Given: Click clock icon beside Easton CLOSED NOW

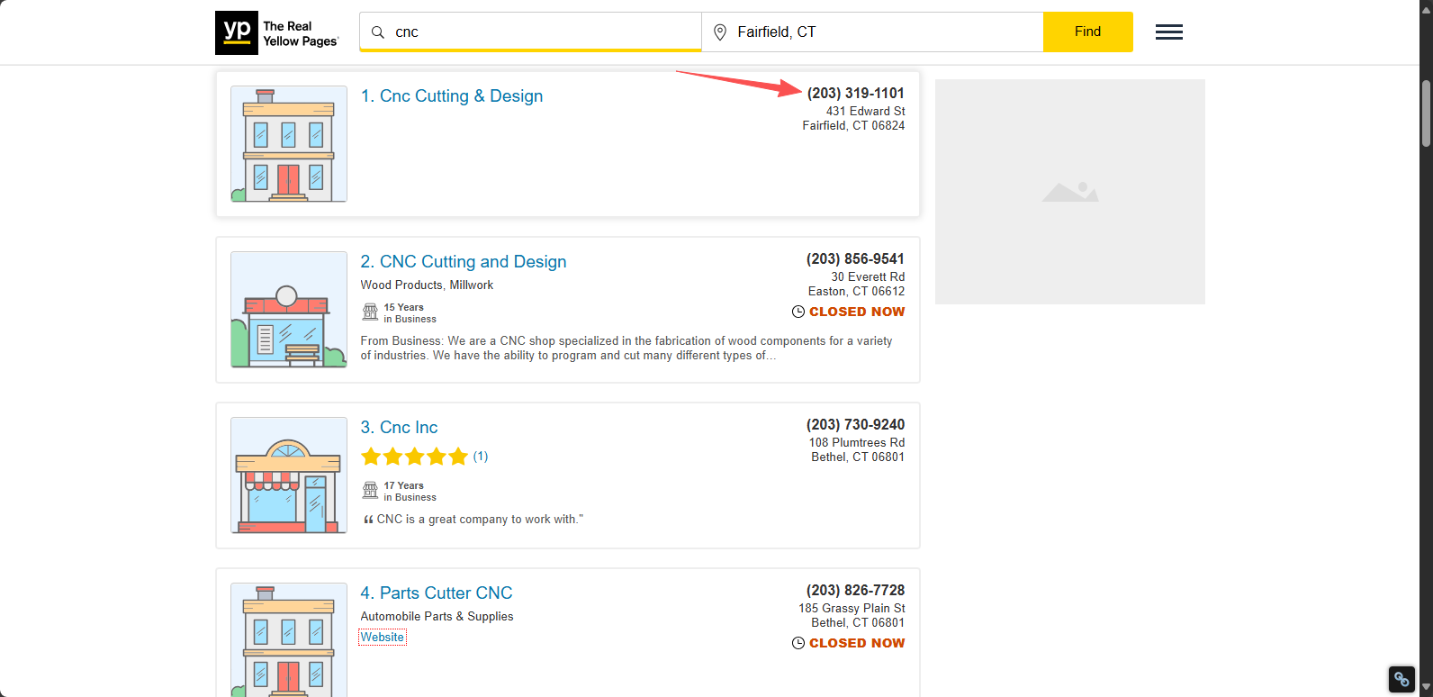Looking at the screenshot, I should coord(798,312).
